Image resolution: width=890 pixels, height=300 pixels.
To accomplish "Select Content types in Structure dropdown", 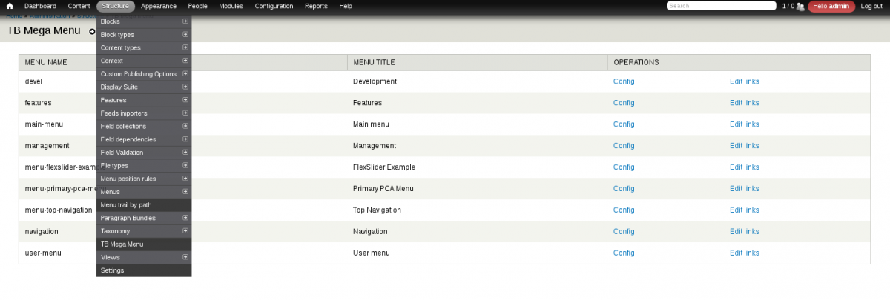I will (144, 47).
